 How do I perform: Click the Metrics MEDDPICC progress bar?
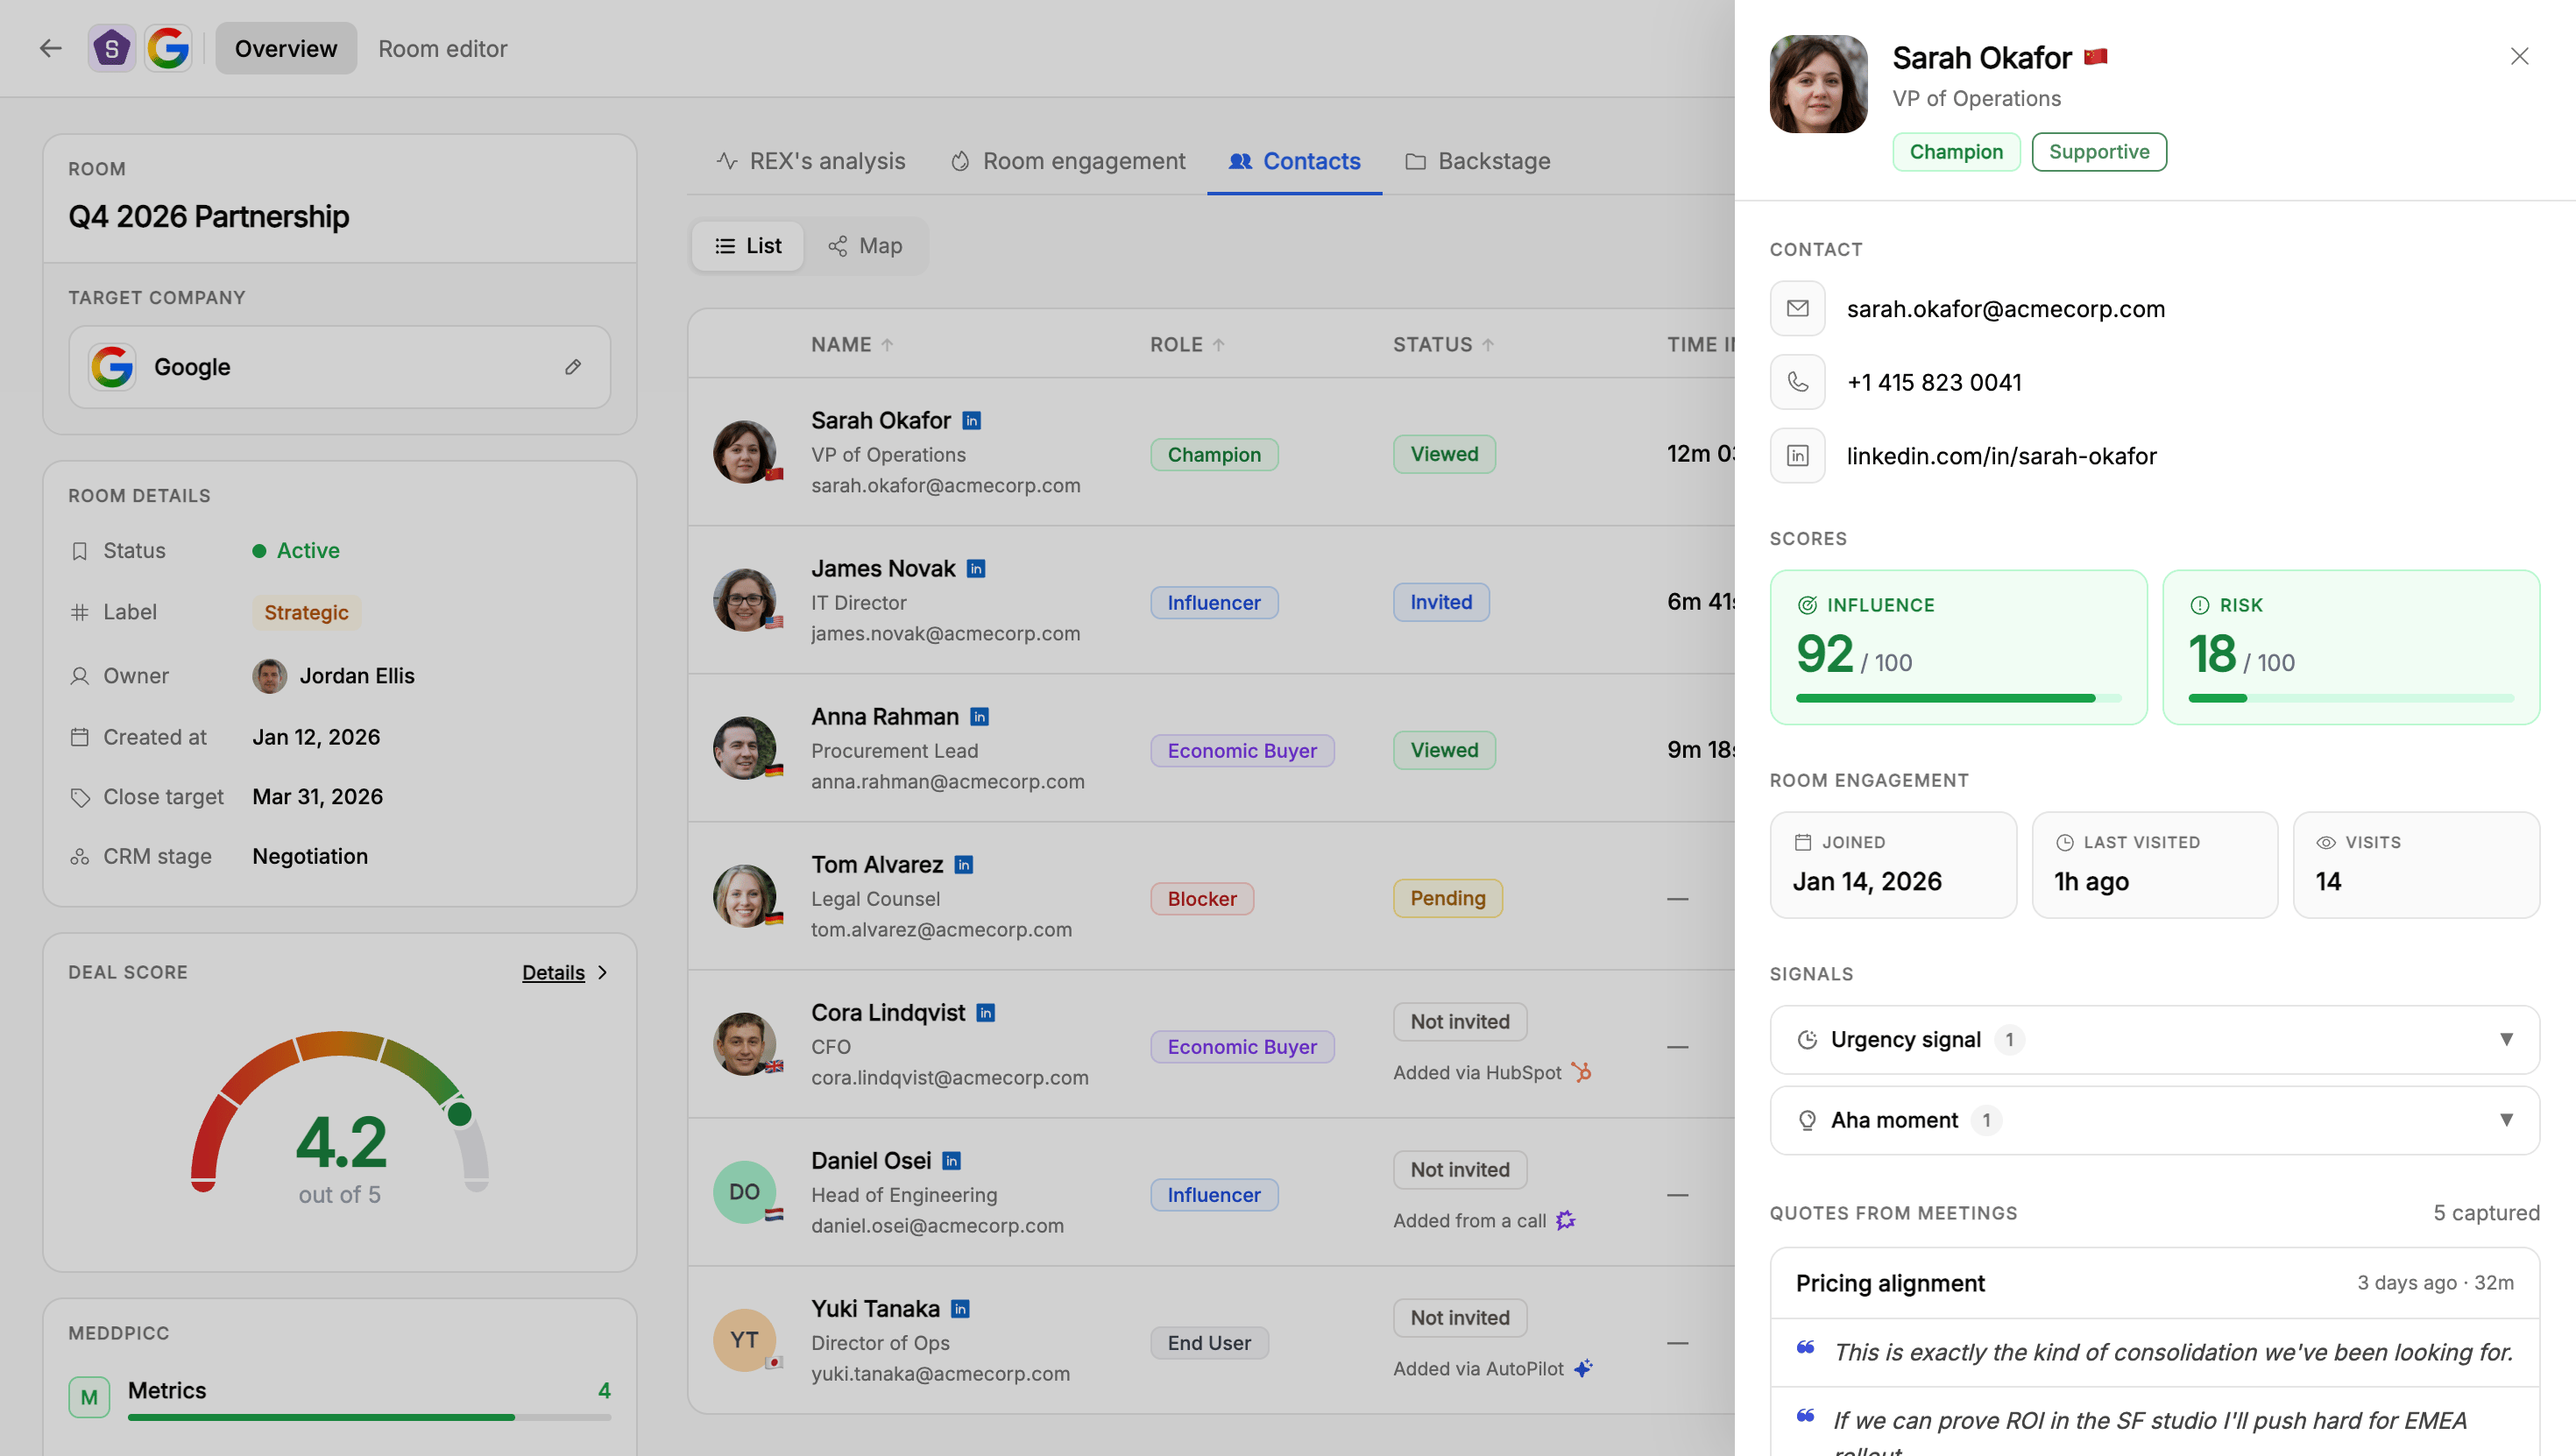pyautogui.click(x=369, y=1417)
